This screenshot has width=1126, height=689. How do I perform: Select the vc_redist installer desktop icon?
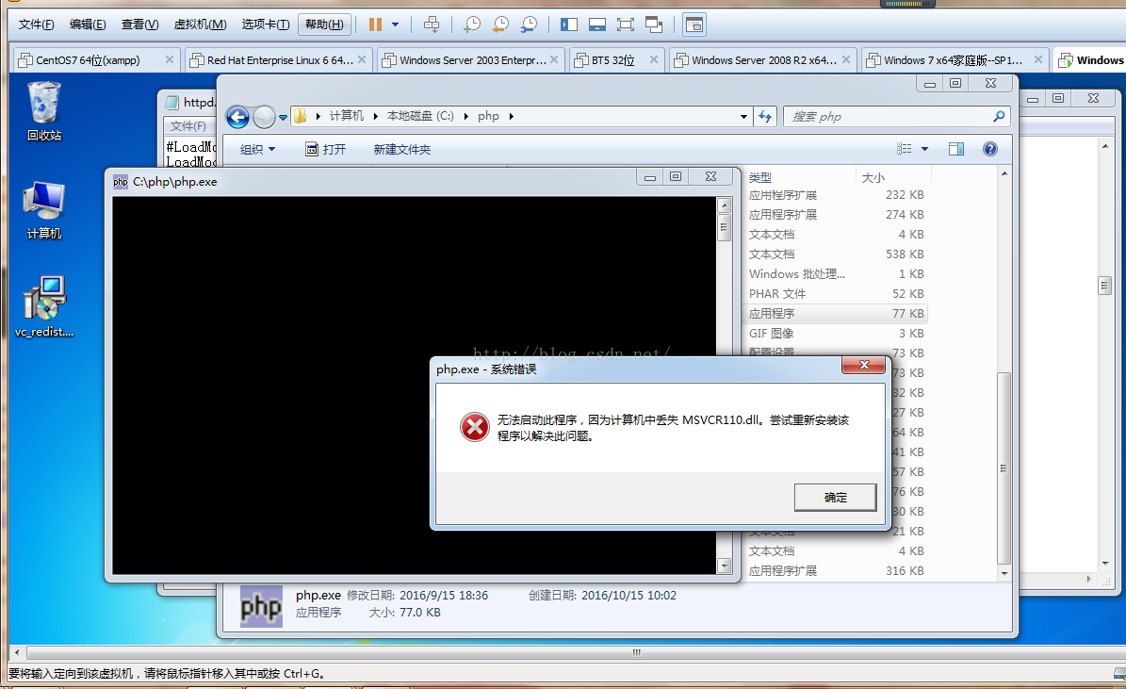point(43,306)
